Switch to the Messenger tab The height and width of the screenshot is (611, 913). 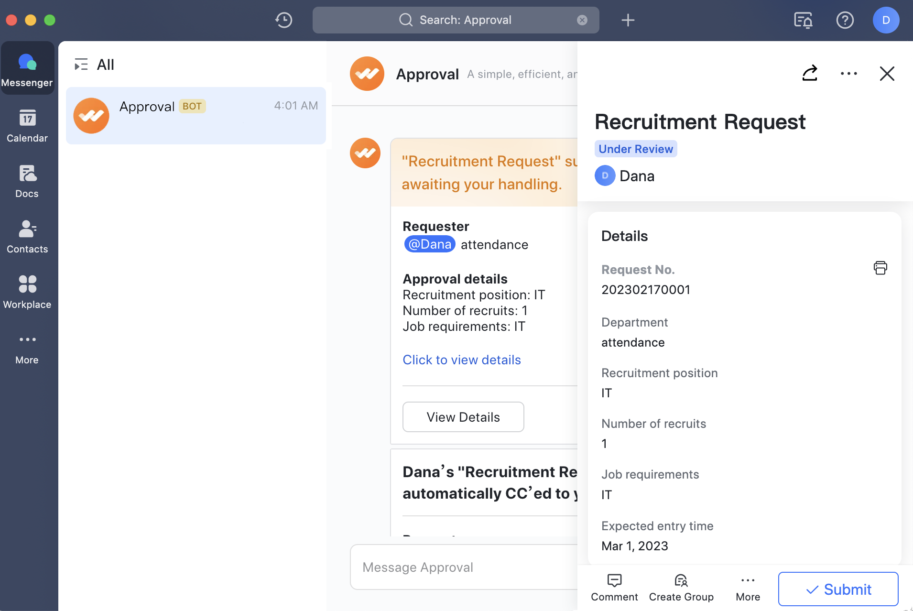coord(27,68)
